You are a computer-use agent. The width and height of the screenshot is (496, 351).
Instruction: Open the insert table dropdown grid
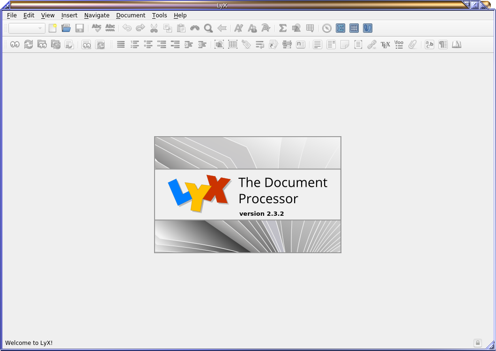click(x=310, y=28)
